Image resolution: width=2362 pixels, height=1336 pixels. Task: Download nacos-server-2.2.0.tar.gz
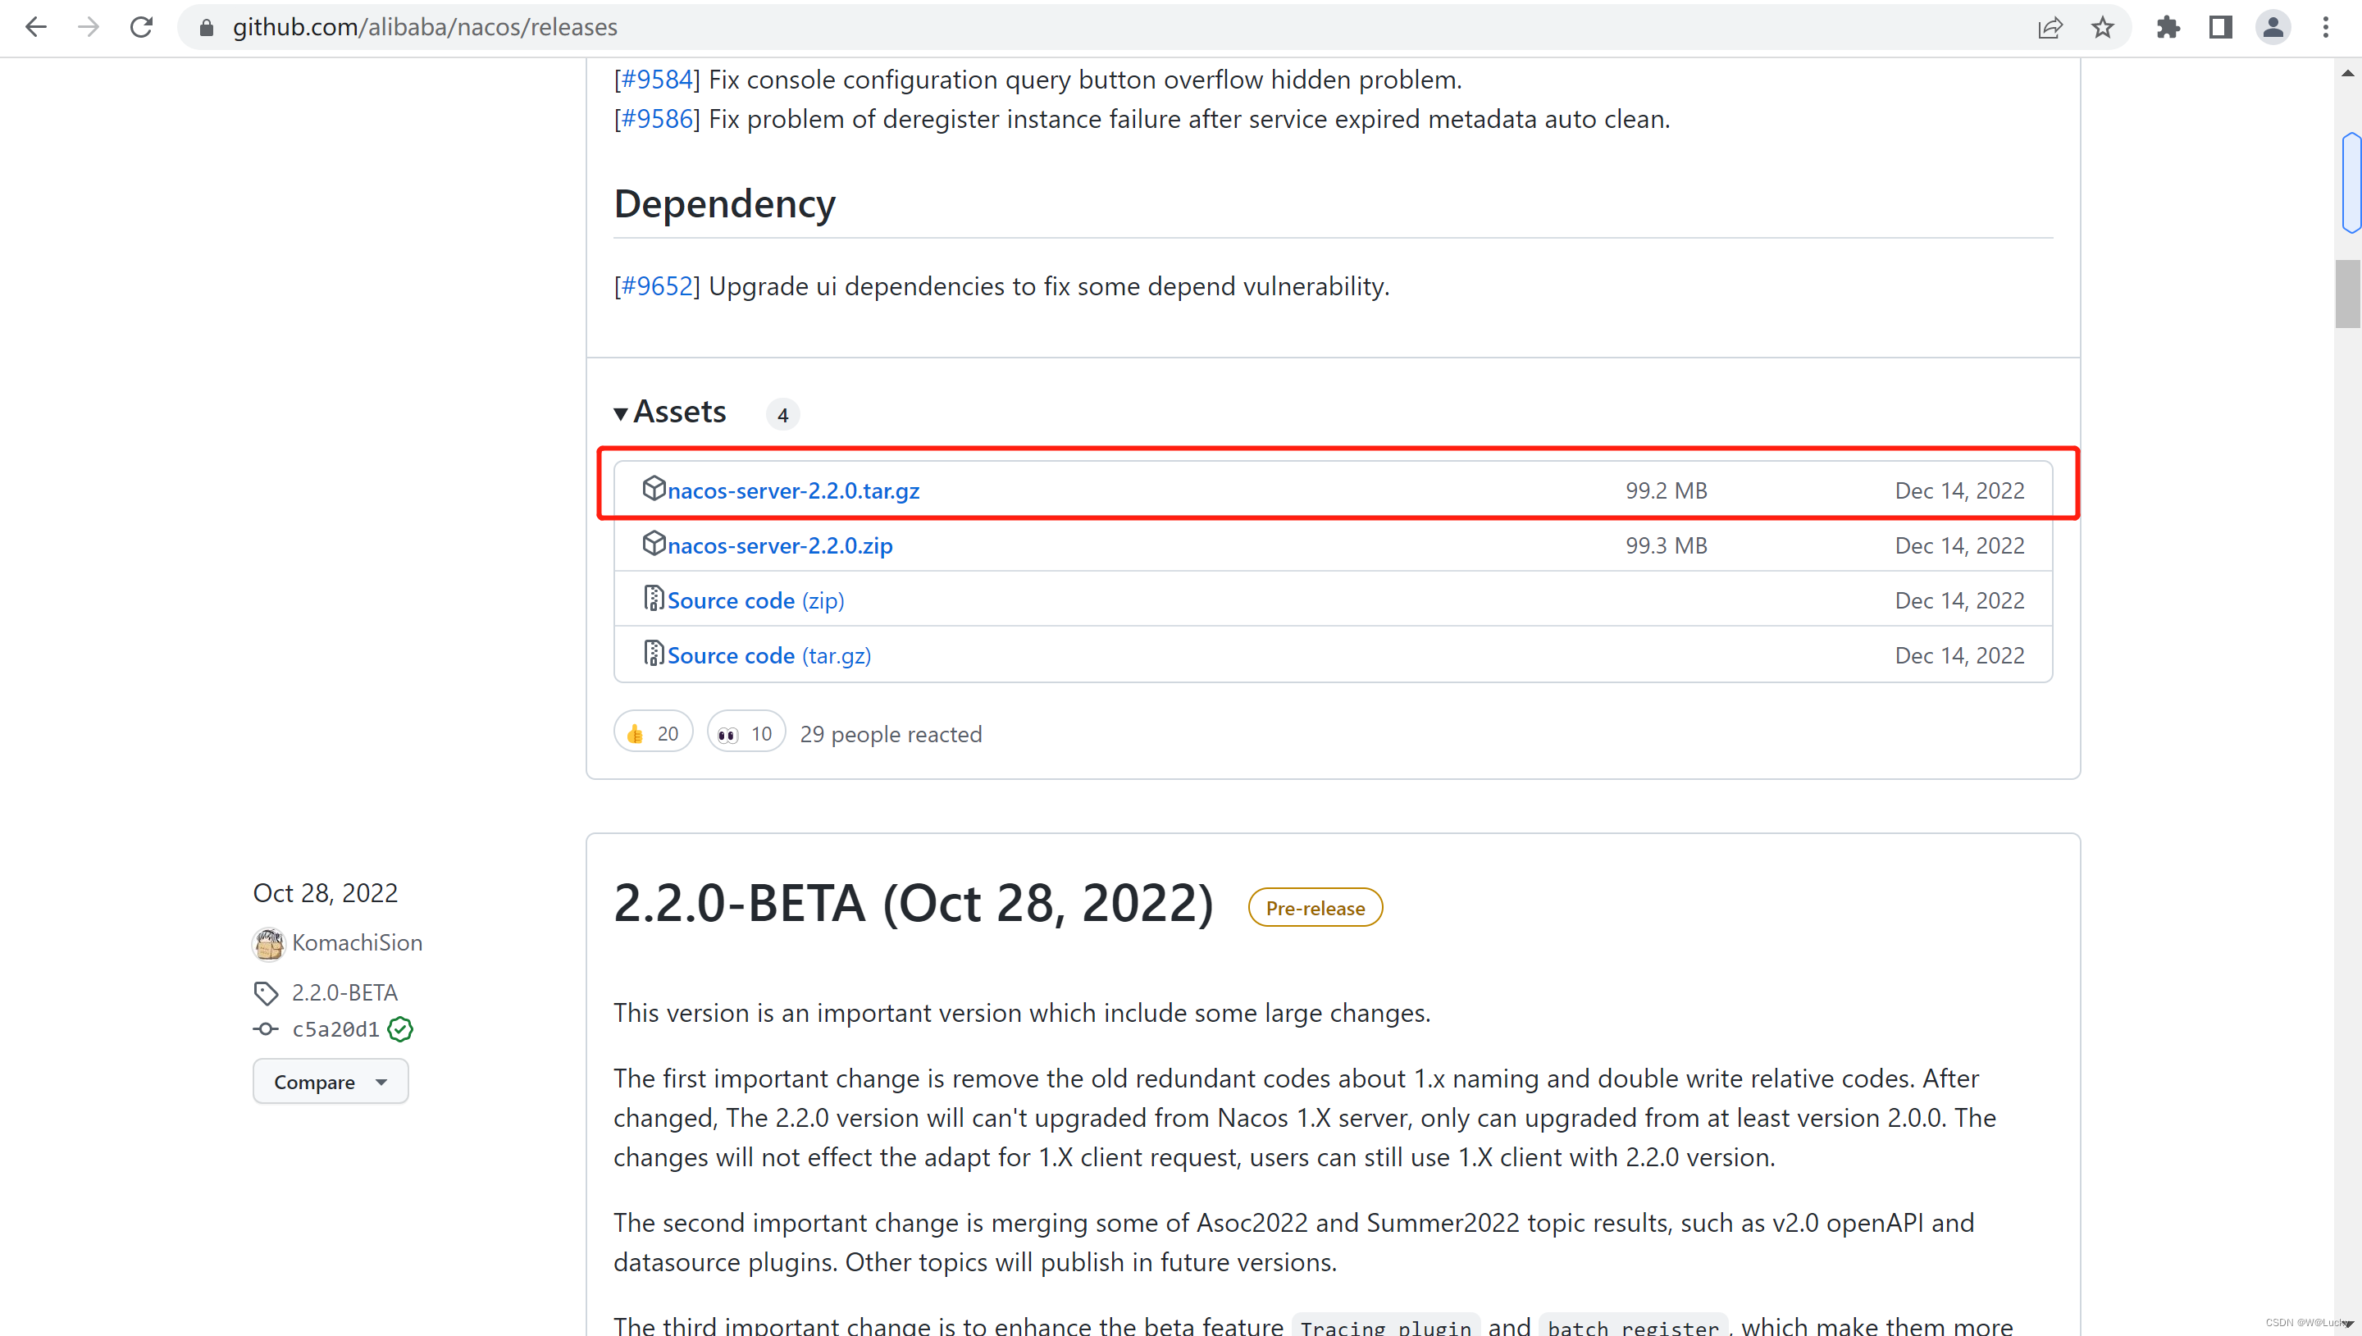[793, 491]
